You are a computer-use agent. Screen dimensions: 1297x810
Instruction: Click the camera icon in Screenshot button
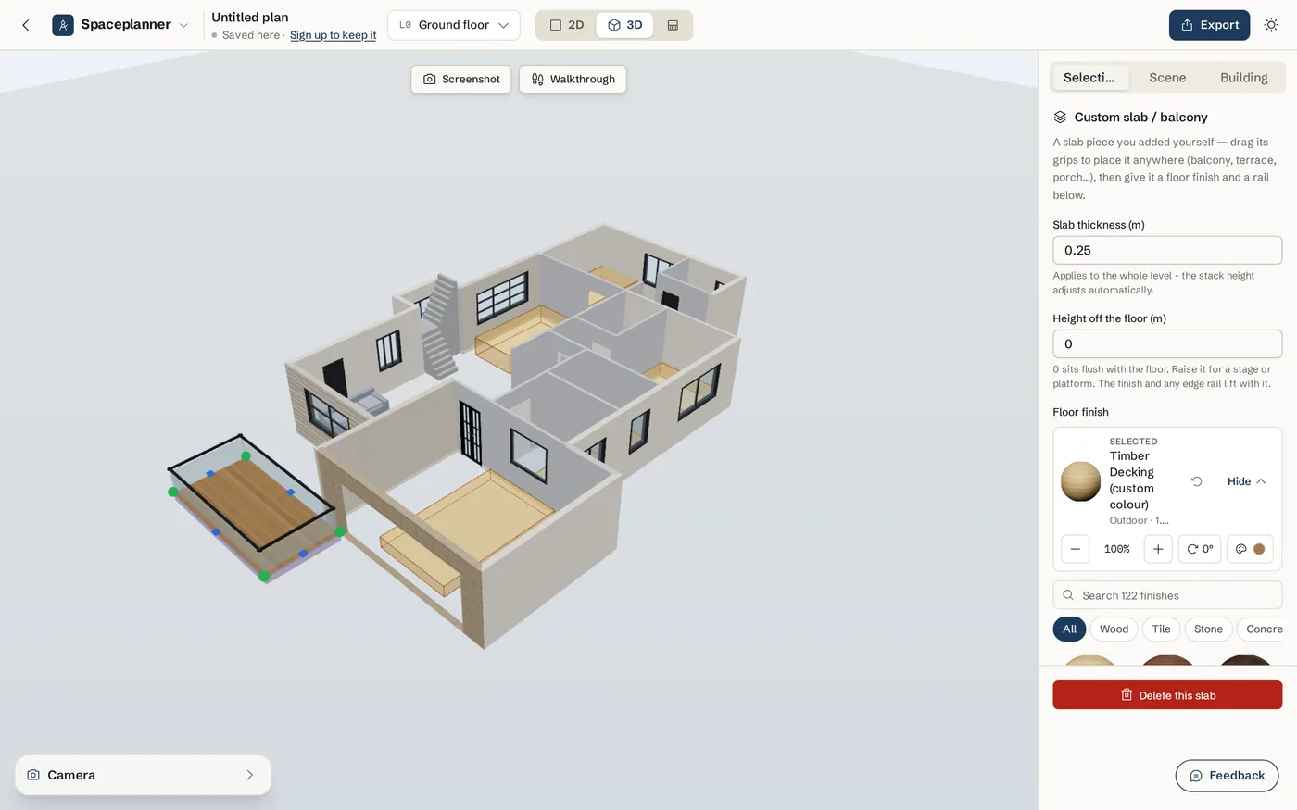tap(429, 80)
